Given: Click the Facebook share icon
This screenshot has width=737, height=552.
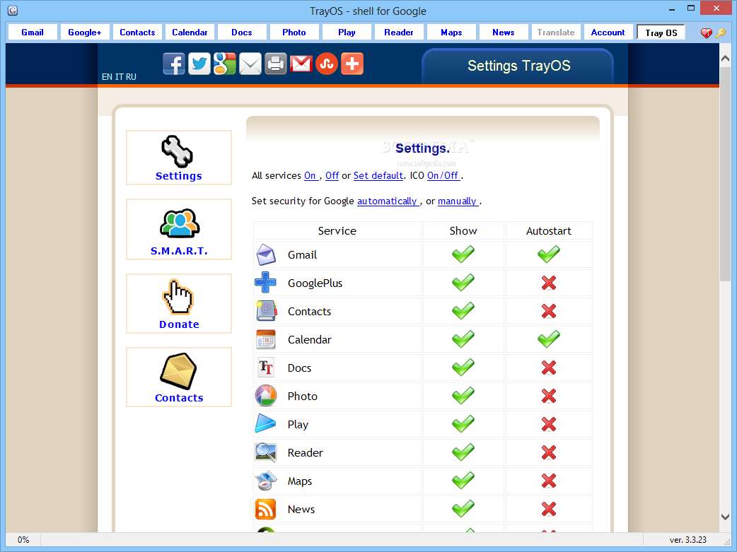Looking at the screenshot, I should click(174, 64).
